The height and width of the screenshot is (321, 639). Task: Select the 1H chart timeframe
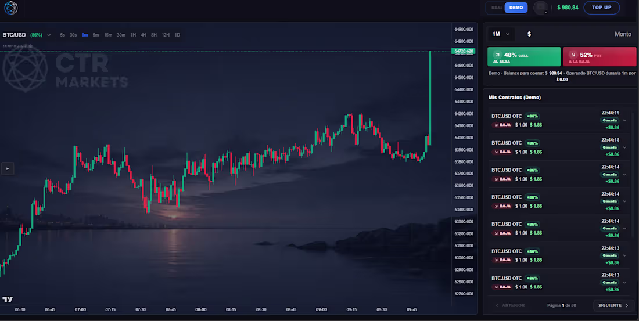coord(133,35)
